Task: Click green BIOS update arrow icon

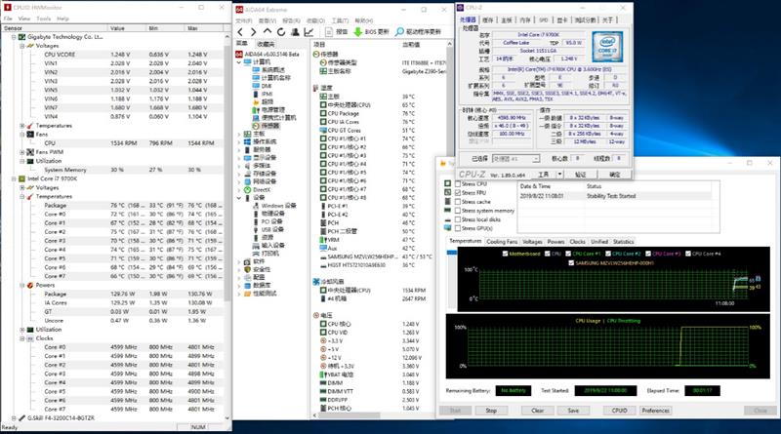Action: click(x=357, y=32)
